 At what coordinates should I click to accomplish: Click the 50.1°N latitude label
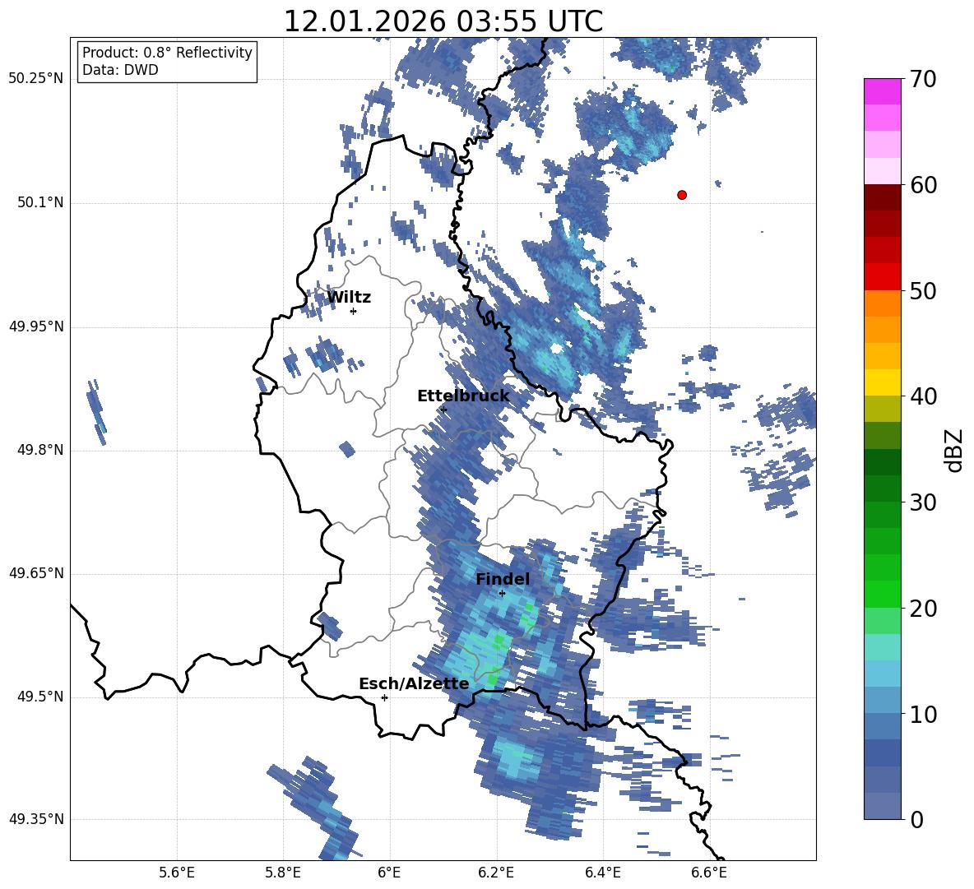click(39, 202)
